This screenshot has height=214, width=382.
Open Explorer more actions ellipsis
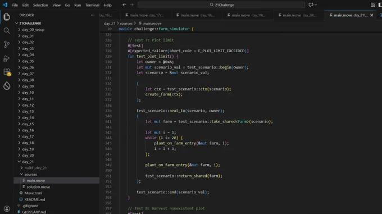click(93, 15)
